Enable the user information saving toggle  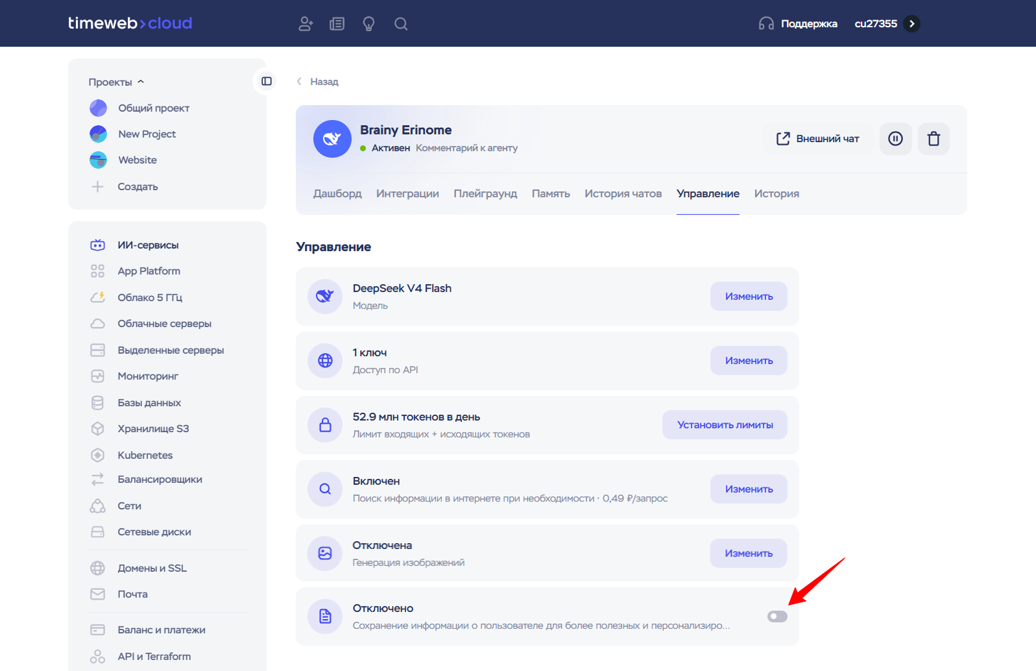777,616
